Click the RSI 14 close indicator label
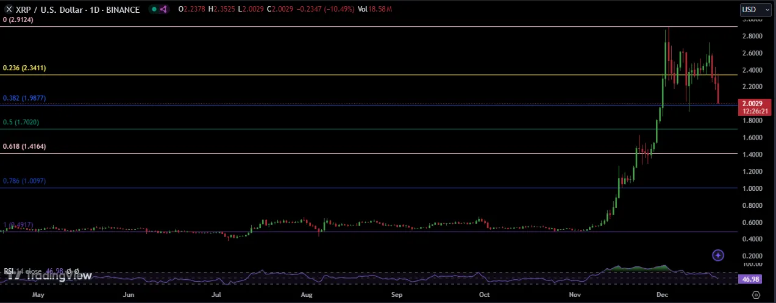 [24, 271]
